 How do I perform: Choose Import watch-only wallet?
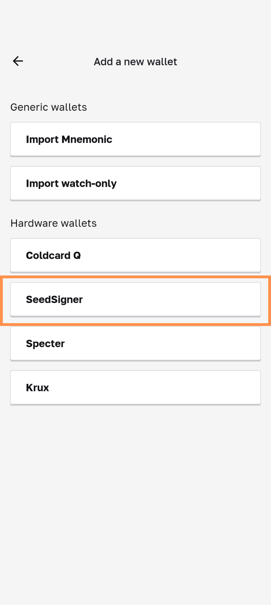135,184
